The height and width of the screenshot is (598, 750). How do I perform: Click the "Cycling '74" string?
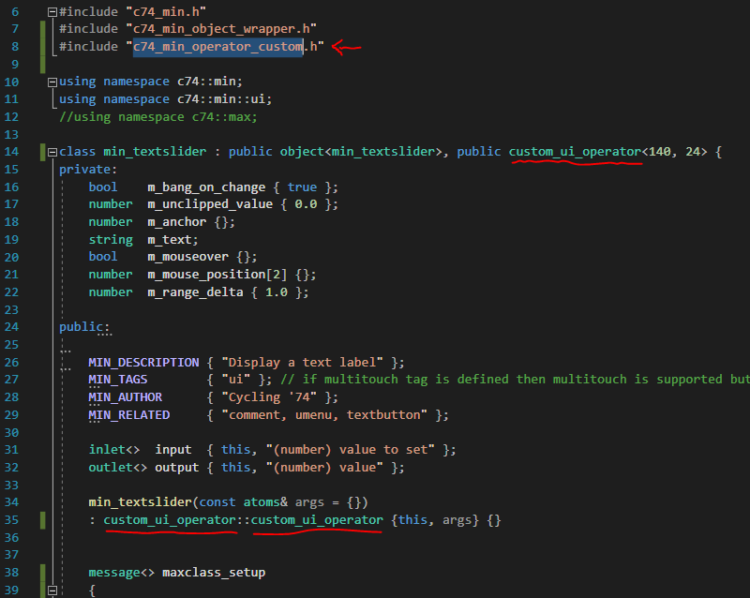click(269, 397)
